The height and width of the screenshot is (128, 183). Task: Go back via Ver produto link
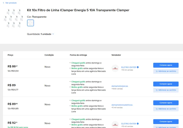pyautogui.click(x=11, y=3)
